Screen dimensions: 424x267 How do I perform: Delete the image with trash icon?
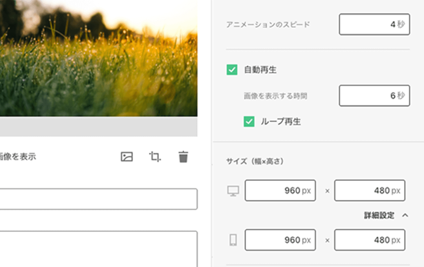click(x=183, y=157)
